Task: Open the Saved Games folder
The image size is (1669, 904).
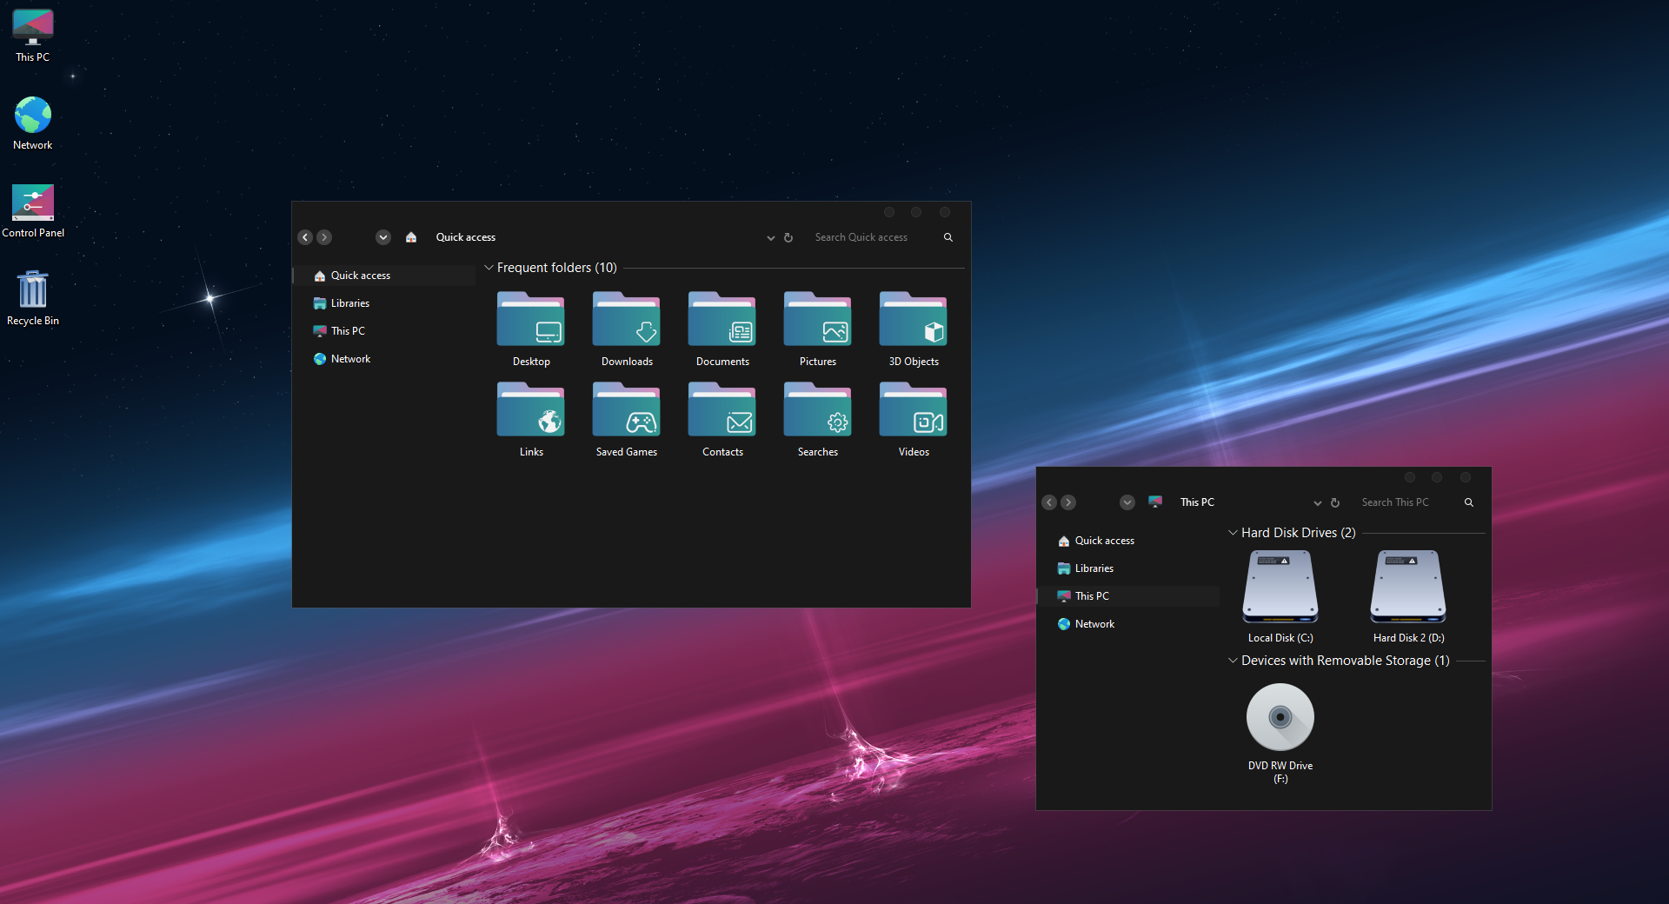Action: [x=626, y=411]
